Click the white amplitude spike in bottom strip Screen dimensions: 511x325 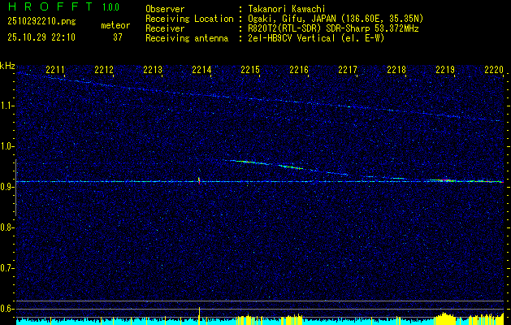point(199,314)
